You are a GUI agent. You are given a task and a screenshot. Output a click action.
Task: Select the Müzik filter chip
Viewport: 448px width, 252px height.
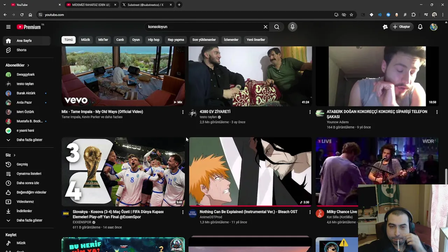[85, 40]
